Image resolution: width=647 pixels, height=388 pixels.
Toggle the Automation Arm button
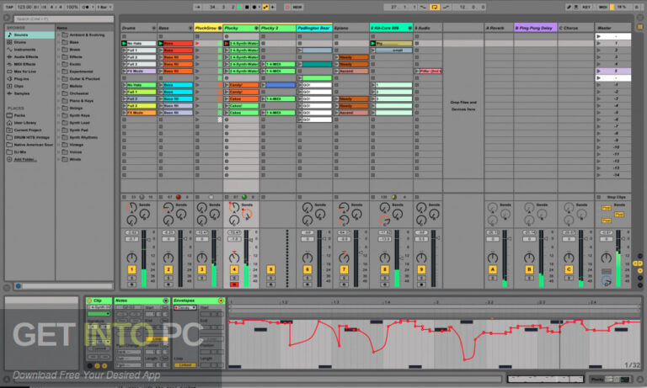point(265,7)
